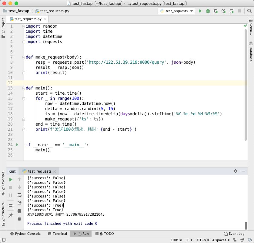The image size is (254, 243).
Task: Collapse the make_request function fold
Action: (x=24, y=57)
